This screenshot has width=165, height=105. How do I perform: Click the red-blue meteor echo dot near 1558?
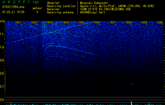tap(131, 84)
